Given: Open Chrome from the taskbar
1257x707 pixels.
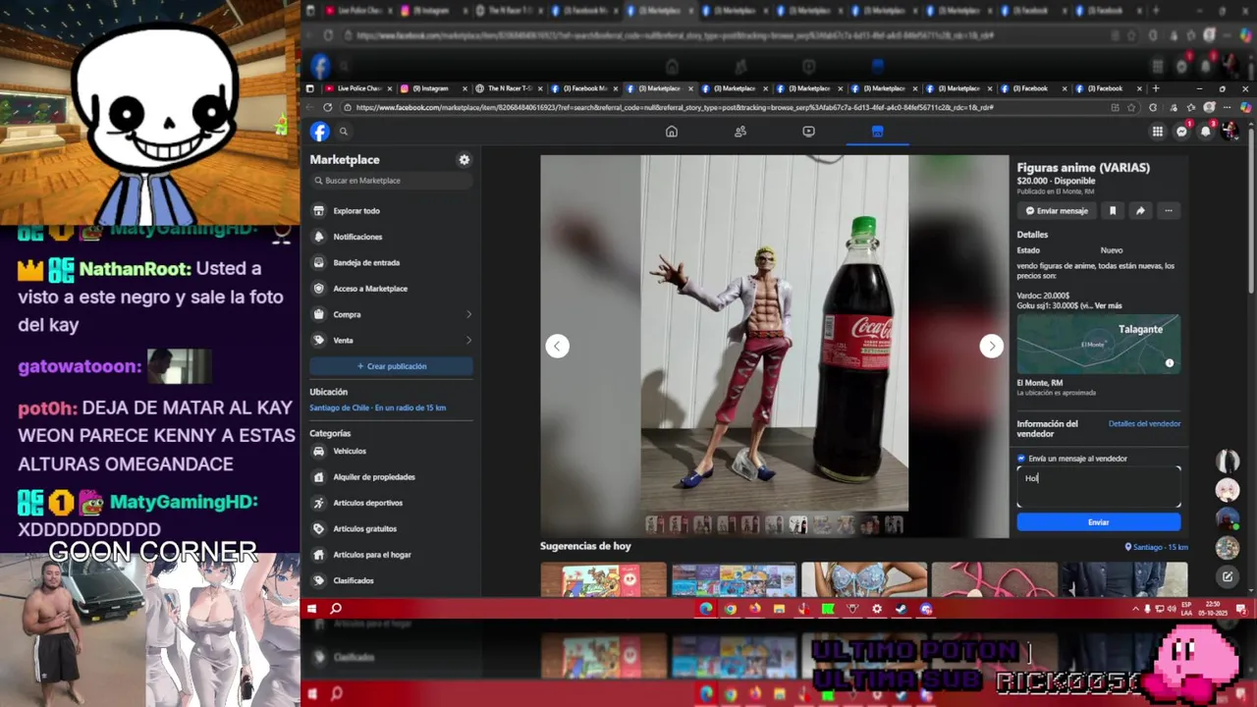Looking at the screenshot, I should click(x=730, y=609).
